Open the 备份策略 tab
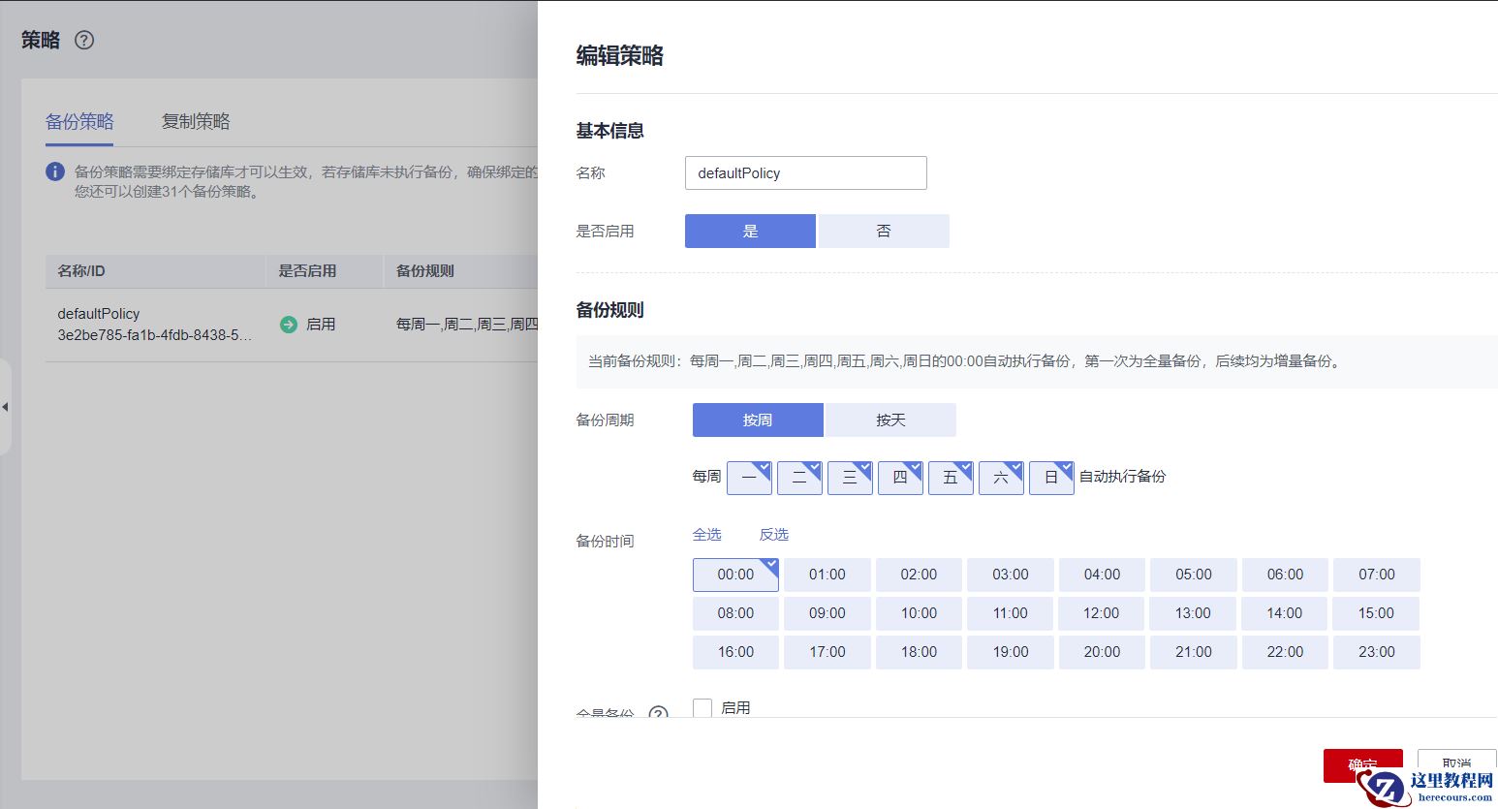The width and height of the screenshot is (1498, 809). (x=79, y=121)
